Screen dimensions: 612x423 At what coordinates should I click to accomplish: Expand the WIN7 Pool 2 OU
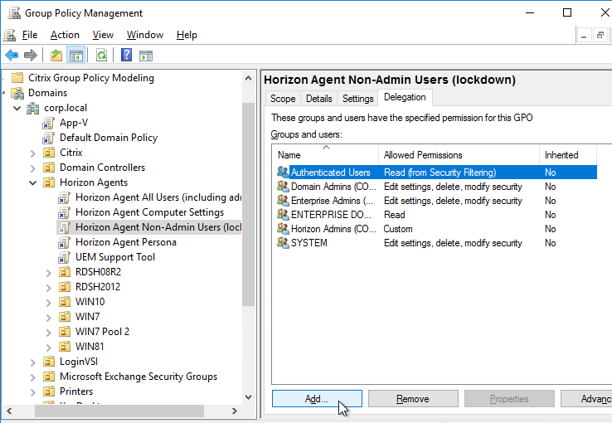(x=48, y=333)
